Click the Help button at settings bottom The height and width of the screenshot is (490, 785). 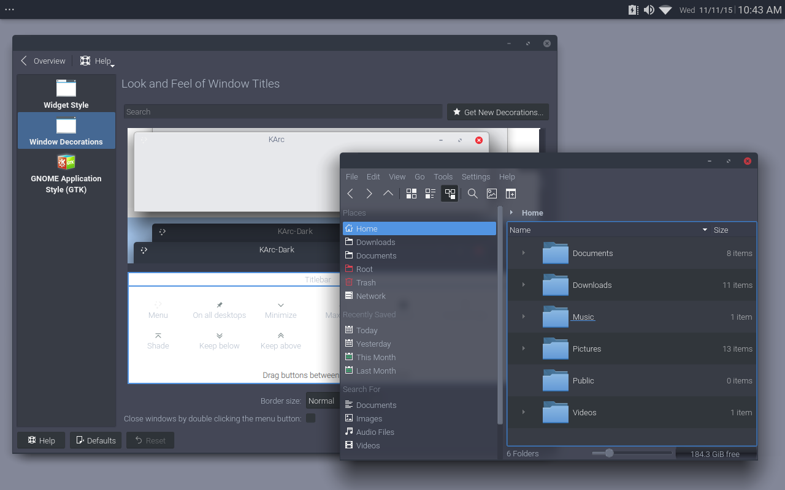(41, 440)
